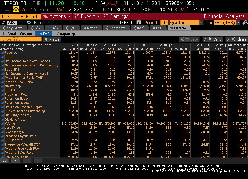Image resolution: width=248 pixels, height=179 pixels.
Task: Click the chart icon beside Return on Equity
Action: tap(2, 99)
